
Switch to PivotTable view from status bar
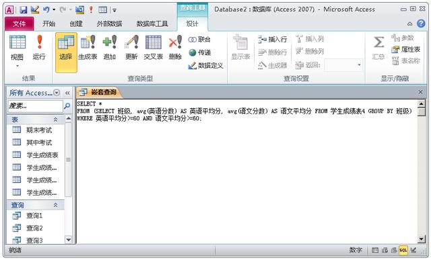[x=385, y=250]
